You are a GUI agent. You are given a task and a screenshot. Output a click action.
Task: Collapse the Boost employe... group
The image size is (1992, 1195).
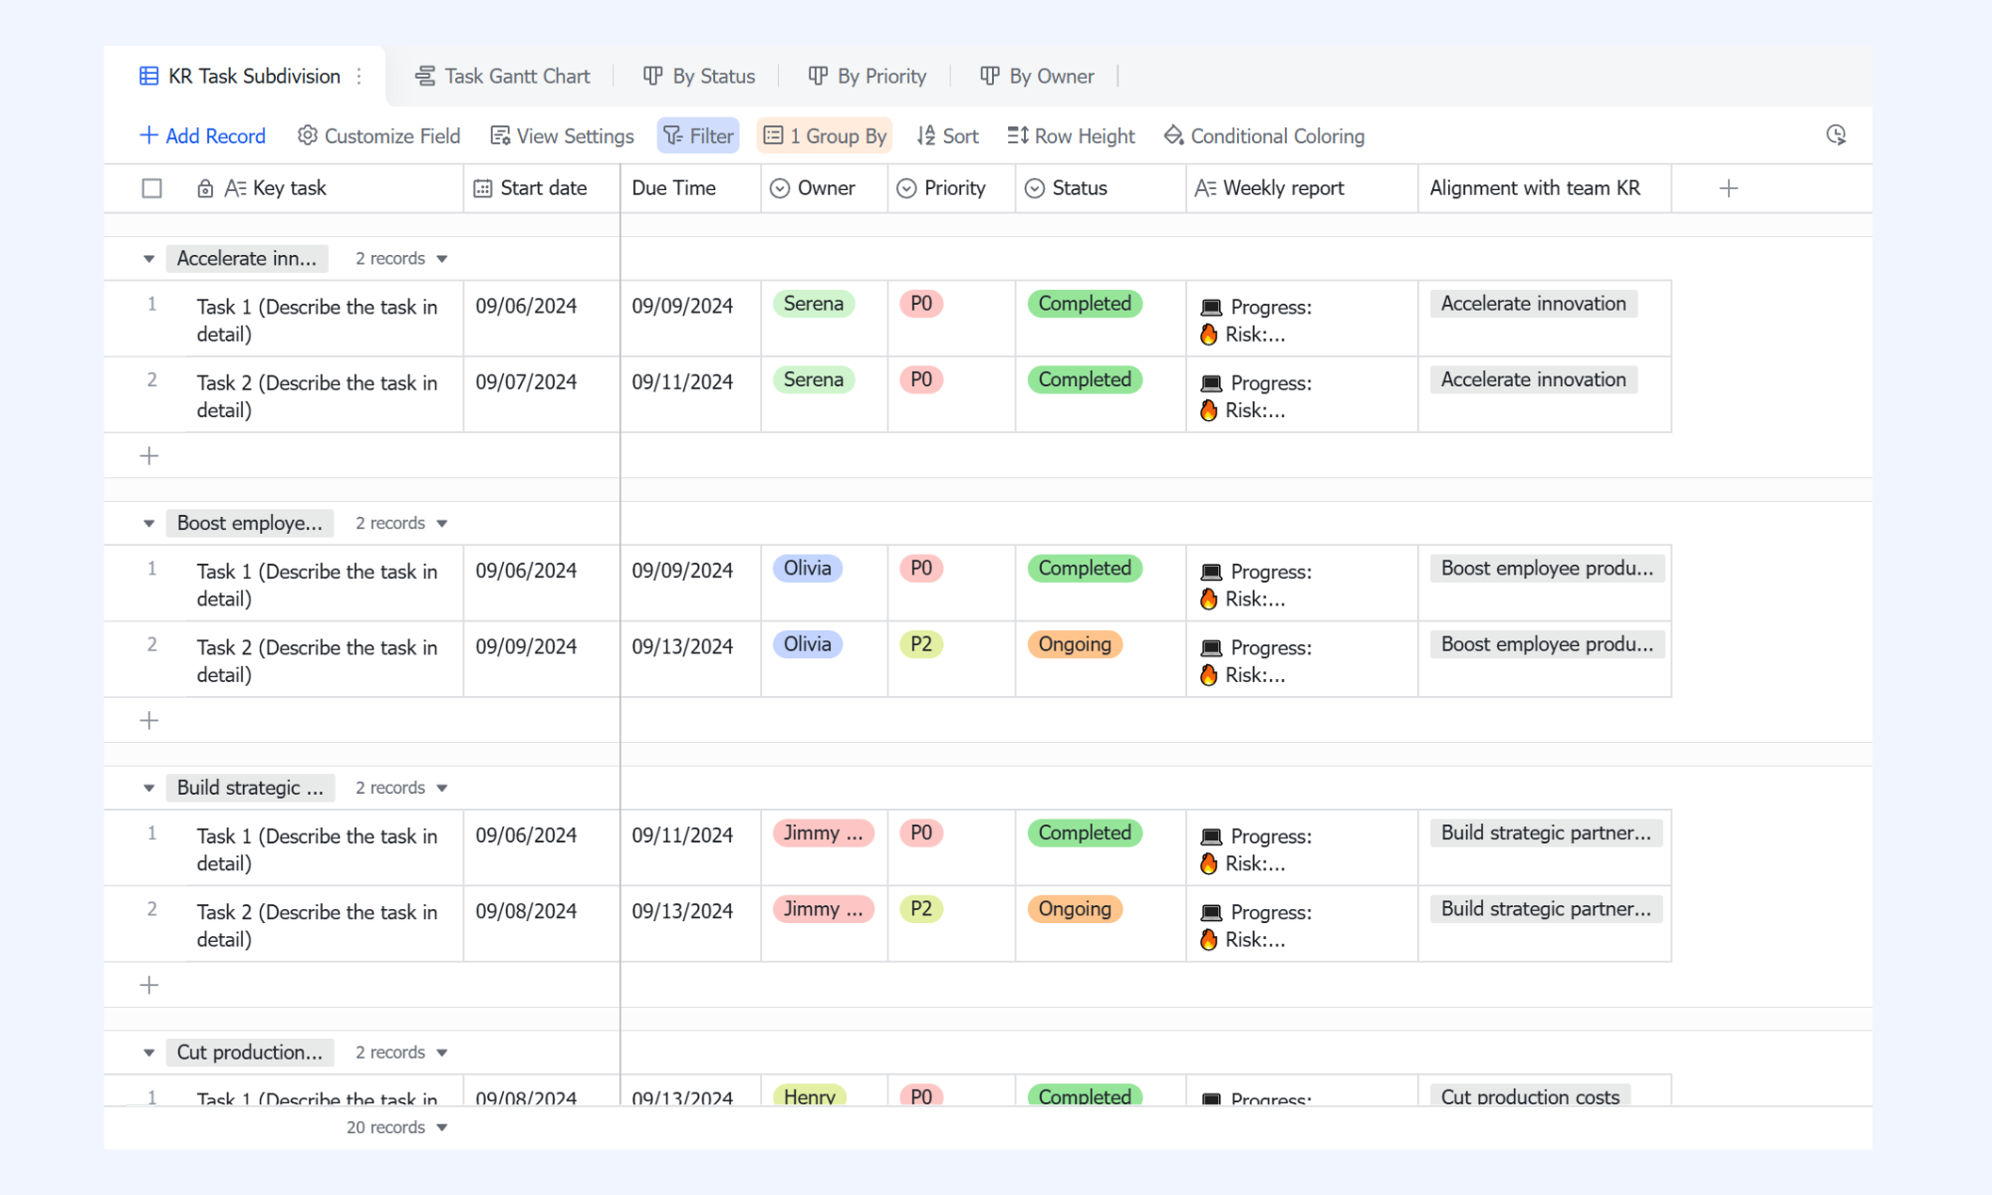coord(148,524)
